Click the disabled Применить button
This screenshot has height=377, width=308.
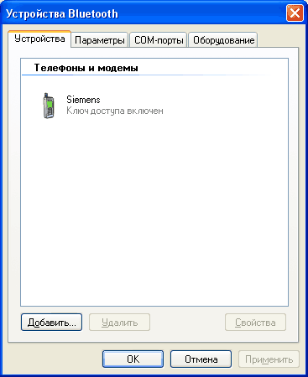pos(269,359)
